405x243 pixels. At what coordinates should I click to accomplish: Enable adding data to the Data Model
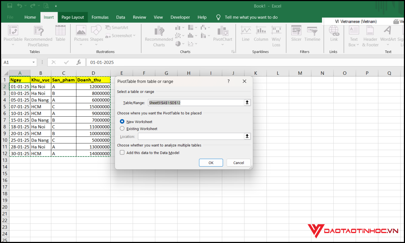(x=122, y=152)
